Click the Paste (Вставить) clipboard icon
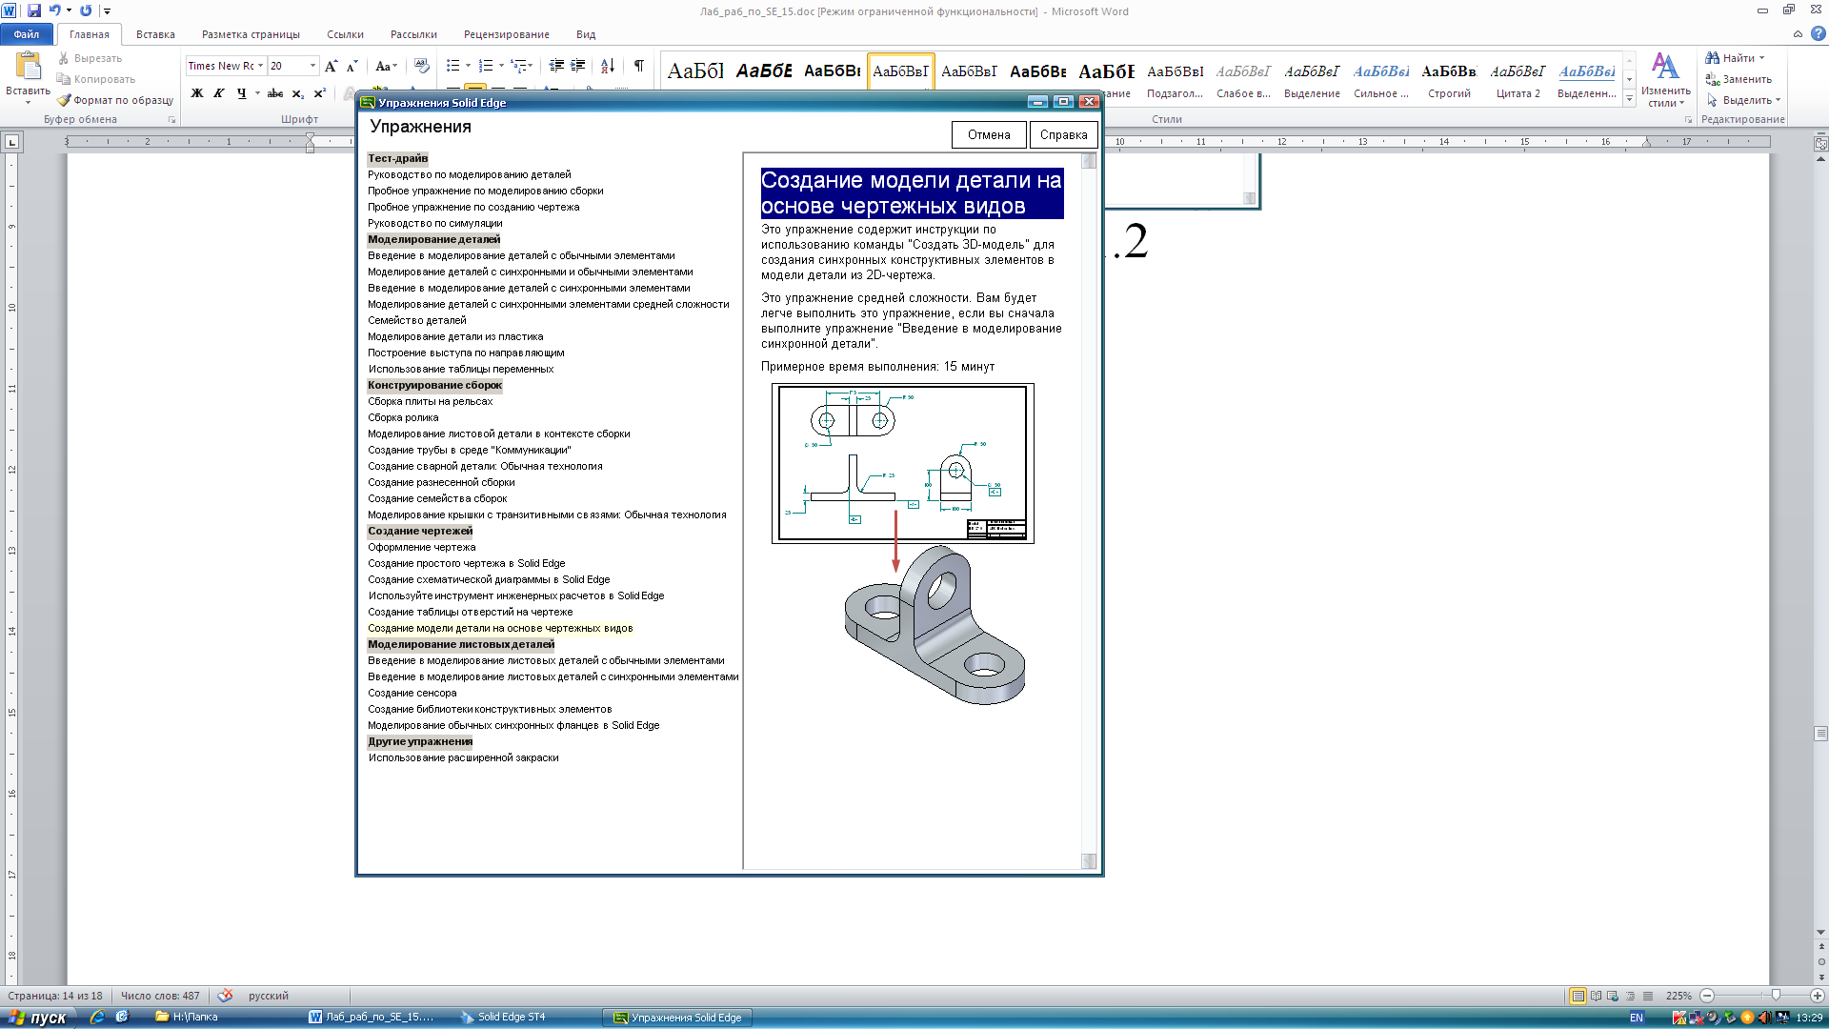This screenshot has height=1029, width=1829. [29, 66]
